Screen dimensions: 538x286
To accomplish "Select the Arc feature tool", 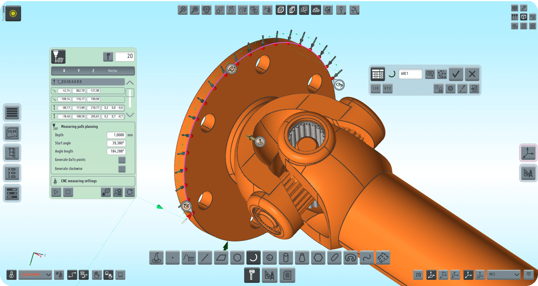I will [253, 258].
